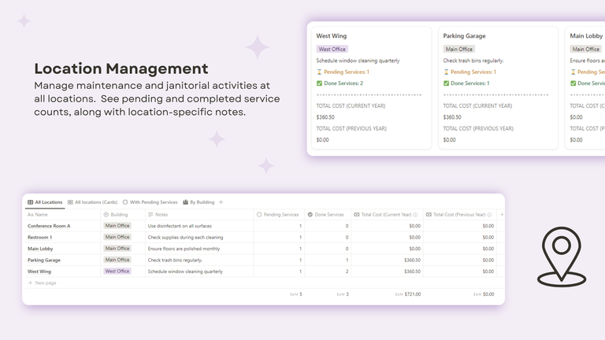Open the Restroom 1 row
Image resolution: width=605 pixels, height=340 pixels.
(39, 237)
